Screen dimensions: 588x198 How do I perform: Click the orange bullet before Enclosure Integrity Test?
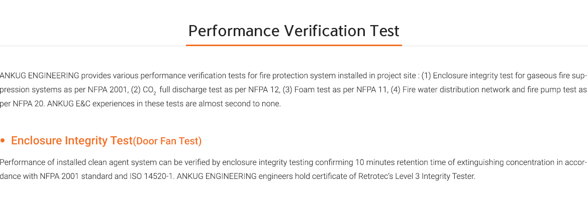click(3, 141)
